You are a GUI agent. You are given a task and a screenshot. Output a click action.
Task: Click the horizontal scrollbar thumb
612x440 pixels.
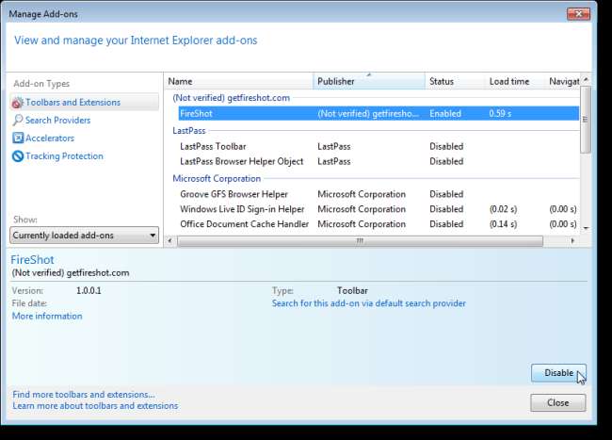click(x=360, y=241)
